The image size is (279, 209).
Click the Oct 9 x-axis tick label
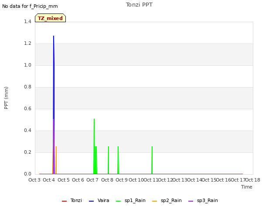(122, 180)
